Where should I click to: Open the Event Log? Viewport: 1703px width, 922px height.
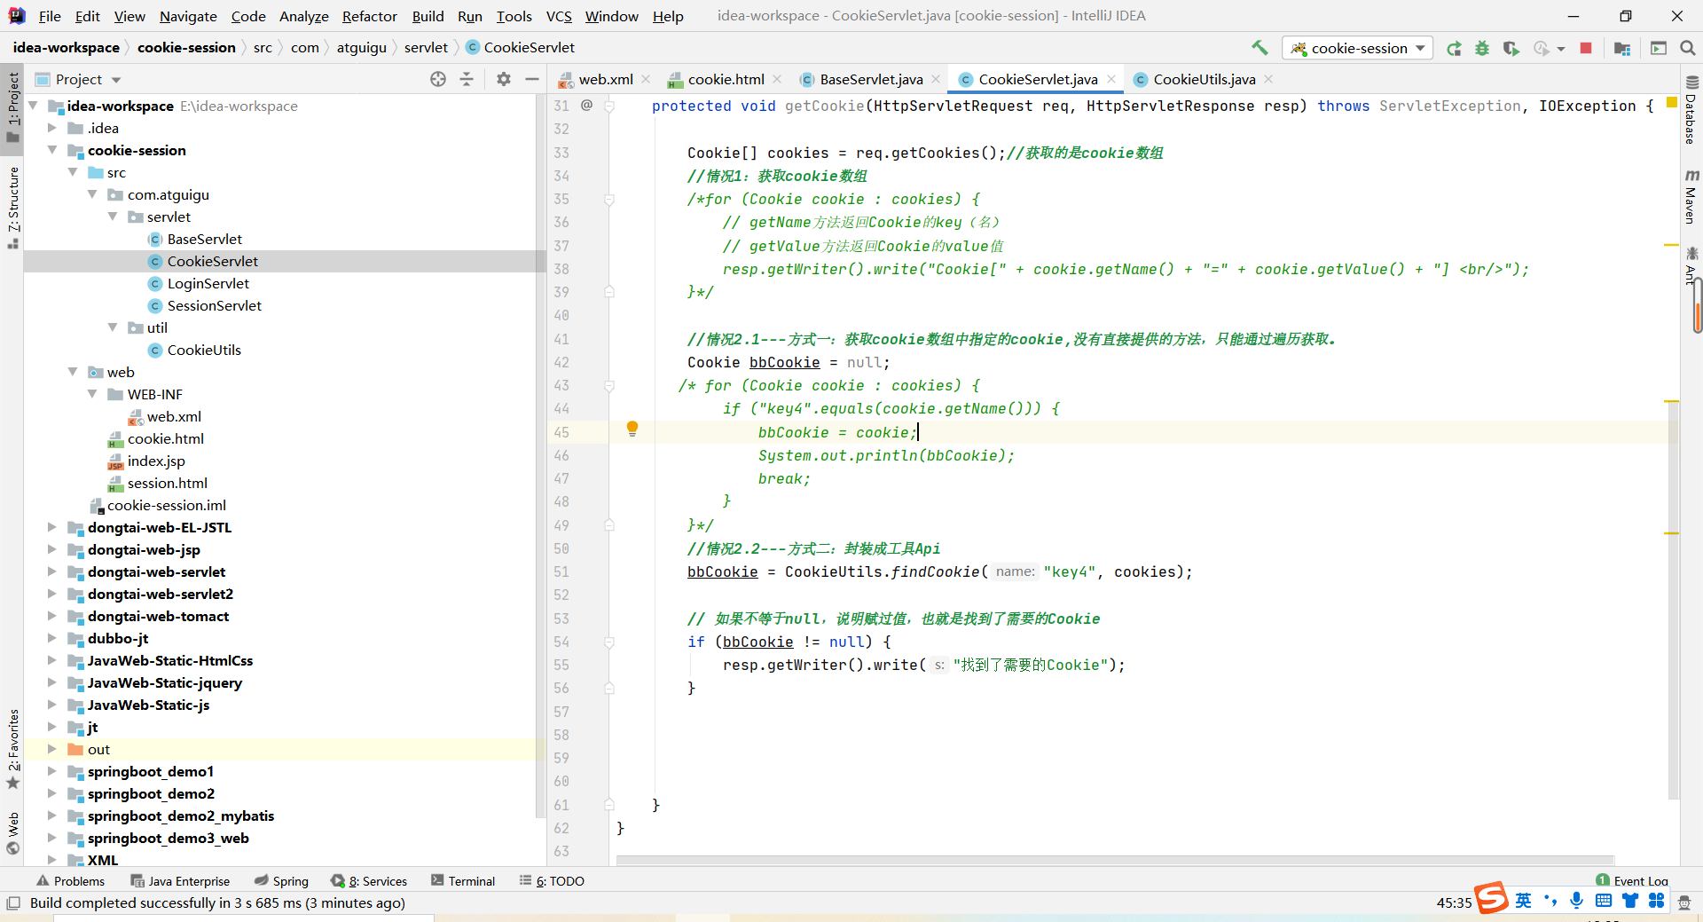(x=1632, y=881)
